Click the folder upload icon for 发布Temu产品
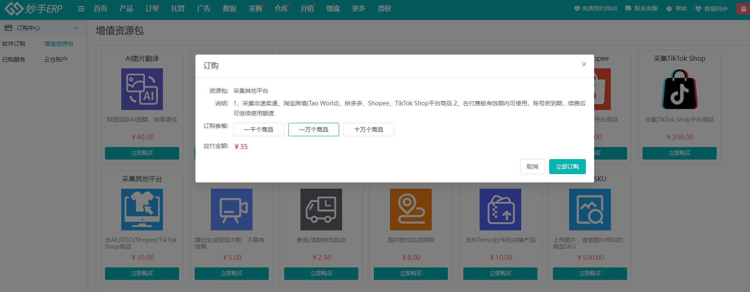The height and width of the screenshot is (292, 750). tap(500, 210)
